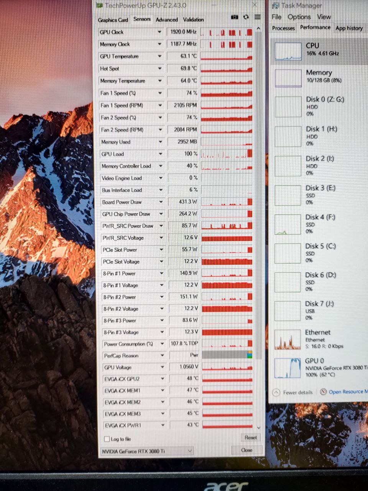This screenshot has width=368, height=491.
Task: Open the NVIDIA GeForce RTX 3080 Ti selector
Action: click(x=147, y=451)
